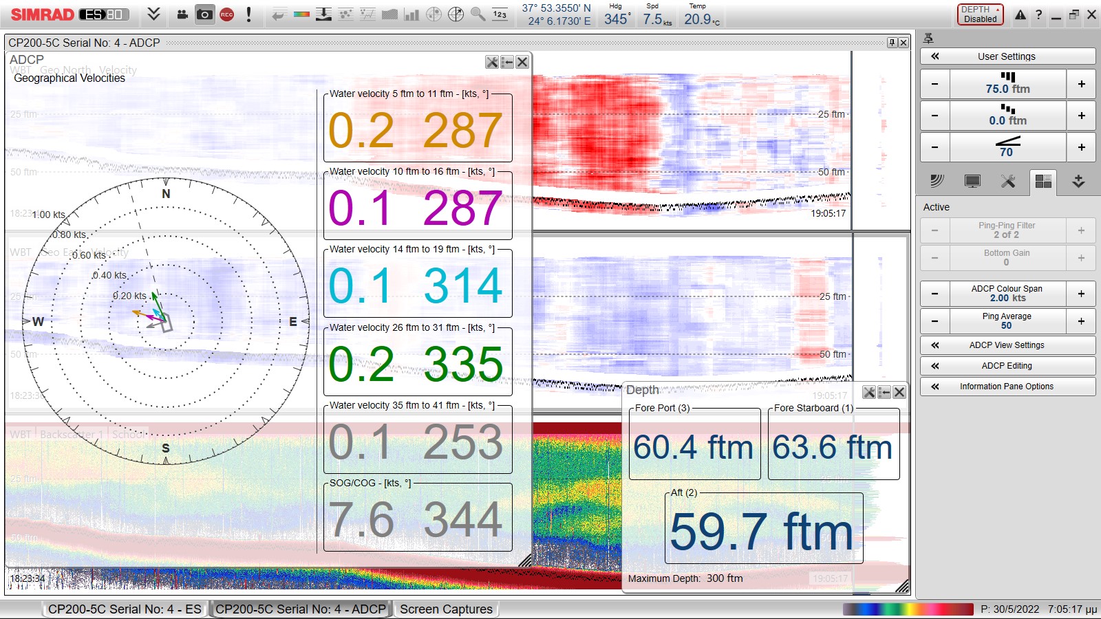1101x619 pixels.
Task: Click the red REC record button
Action: coord(227,14)
